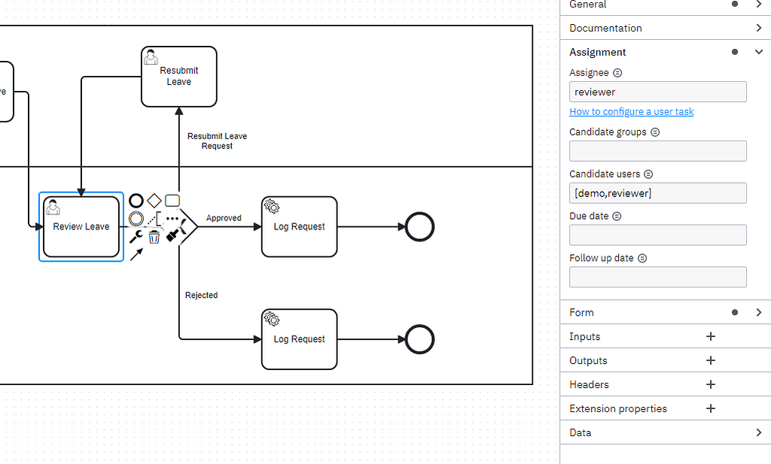Expand the Form section
The width and height of the screenshot is (771, 464).
(758, 312)
